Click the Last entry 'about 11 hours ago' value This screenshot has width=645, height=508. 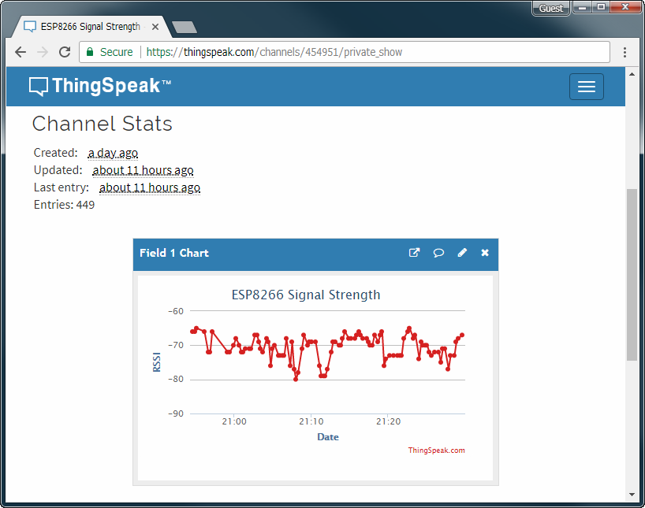coord(150,187)
